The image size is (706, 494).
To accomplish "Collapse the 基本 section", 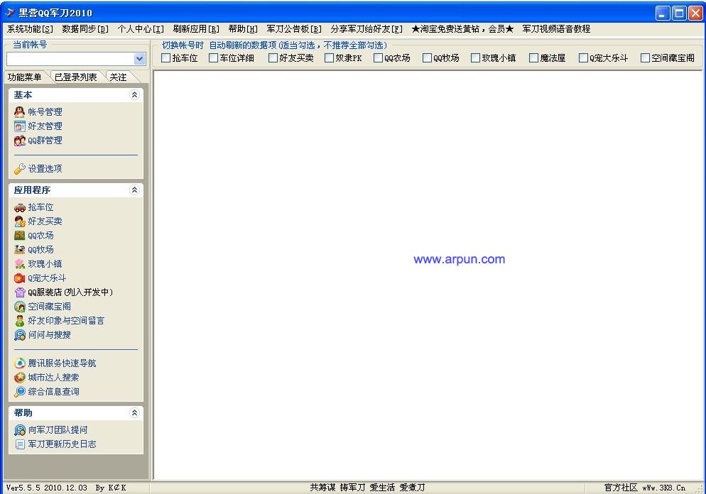I will (134, 95).
